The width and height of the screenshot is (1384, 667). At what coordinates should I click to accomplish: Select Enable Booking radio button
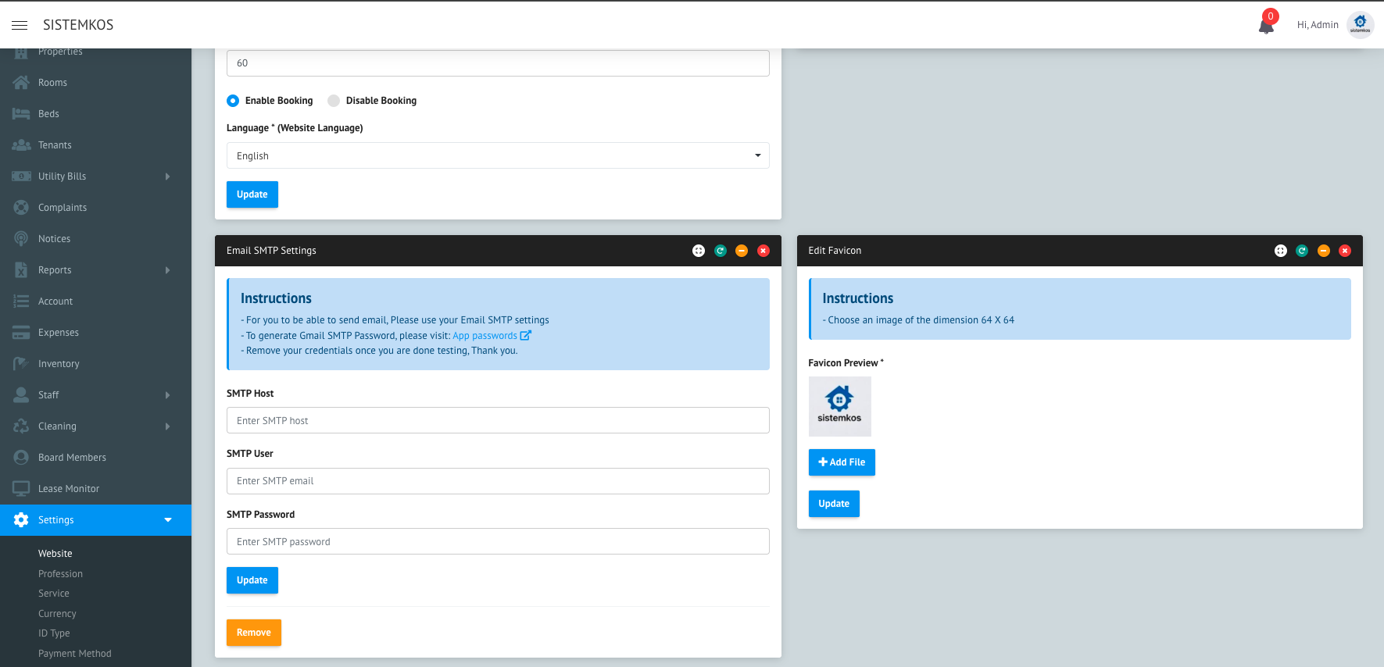pyautogui.click(x=233, y=101)
